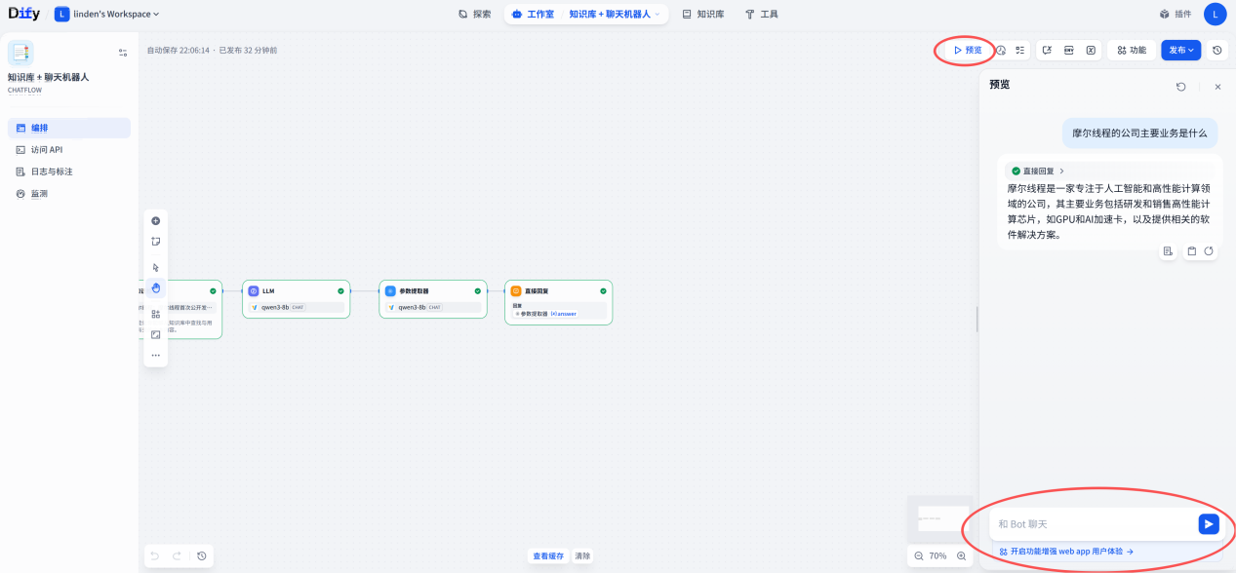The width and height of the screenshot is (1236, 573).
Task: Expand the 知识库 + 聊天机器人 app switcher
Action: click(615, 15)
